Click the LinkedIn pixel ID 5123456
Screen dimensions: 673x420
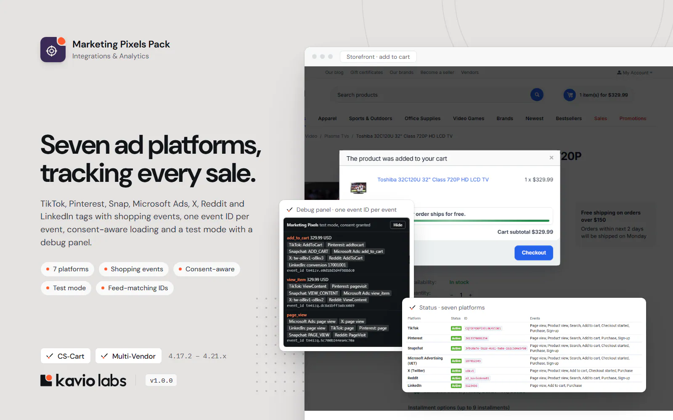(x=471, y=386)
